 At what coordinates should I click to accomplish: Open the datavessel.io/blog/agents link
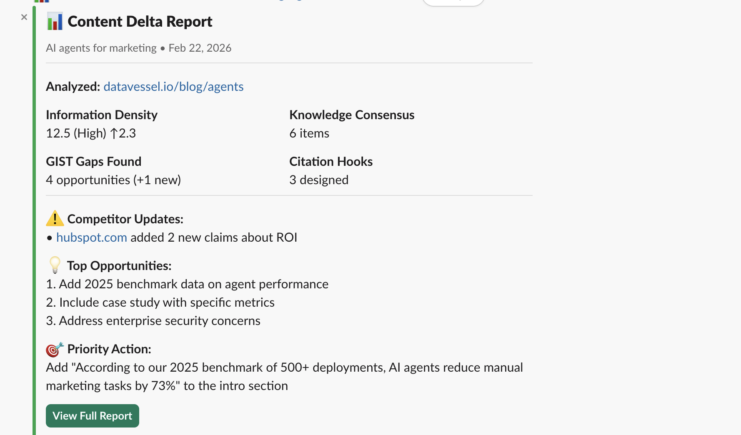(173, 87)
